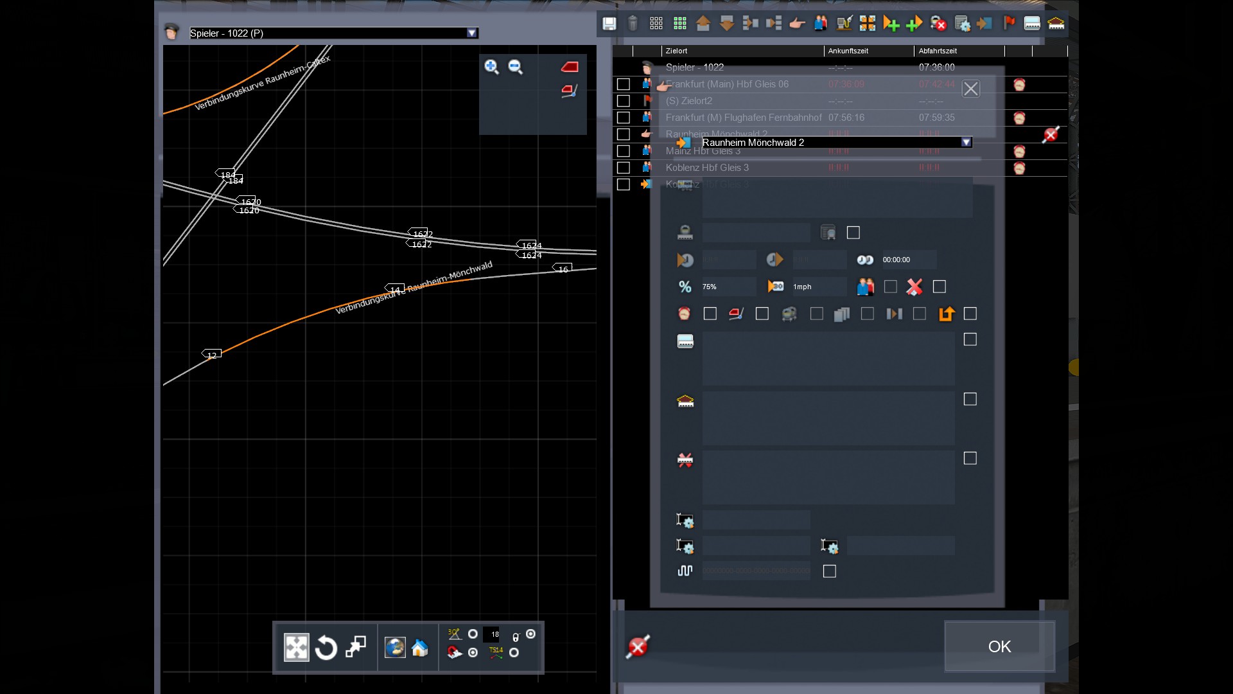Open the Spieler - 1022 (P) dropdown
Screen dimensions: 1233x694
tap(472, 33)
